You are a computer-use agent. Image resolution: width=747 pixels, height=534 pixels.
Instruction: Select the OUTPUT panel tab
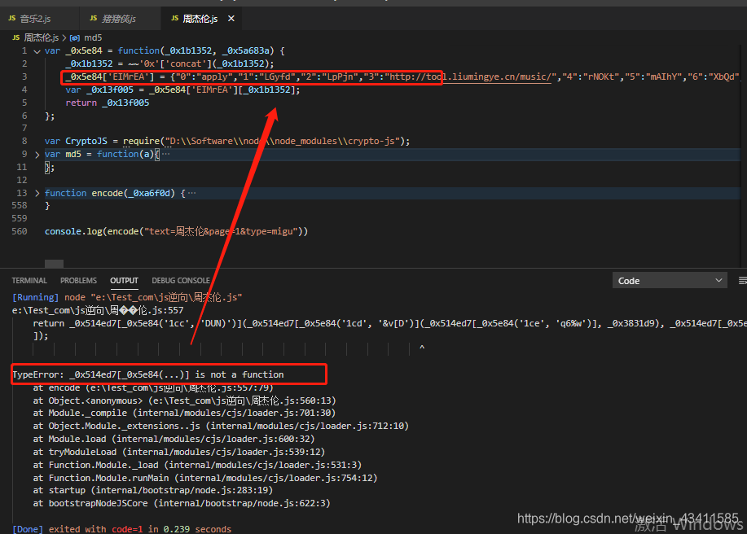pyautogui.click(x=125, y=281)
